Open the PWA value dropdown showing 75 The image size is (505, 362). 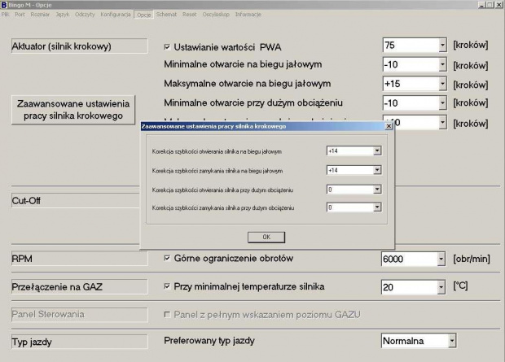pyautogui.click(x=442, y=46)
